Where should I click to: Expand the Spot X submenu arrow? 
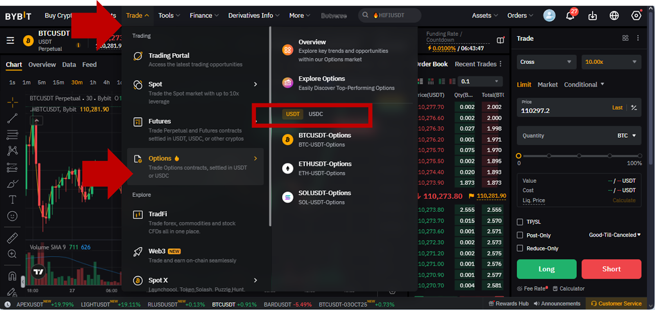click(255, 280)
